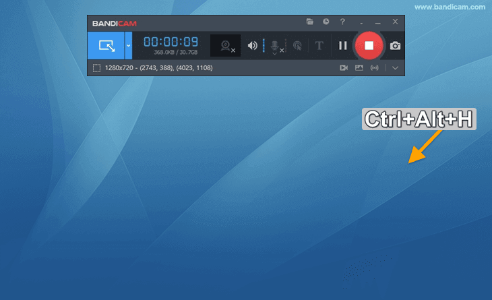This screenshot has width=492, height=300.
Task: Click the video camera icon in the status bar
Action: (344, 68)
